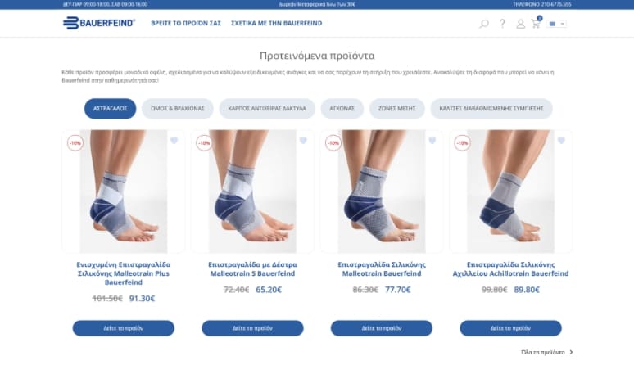Click the Bauerfeind logo
634x365 pixels.
click(99, 23)
